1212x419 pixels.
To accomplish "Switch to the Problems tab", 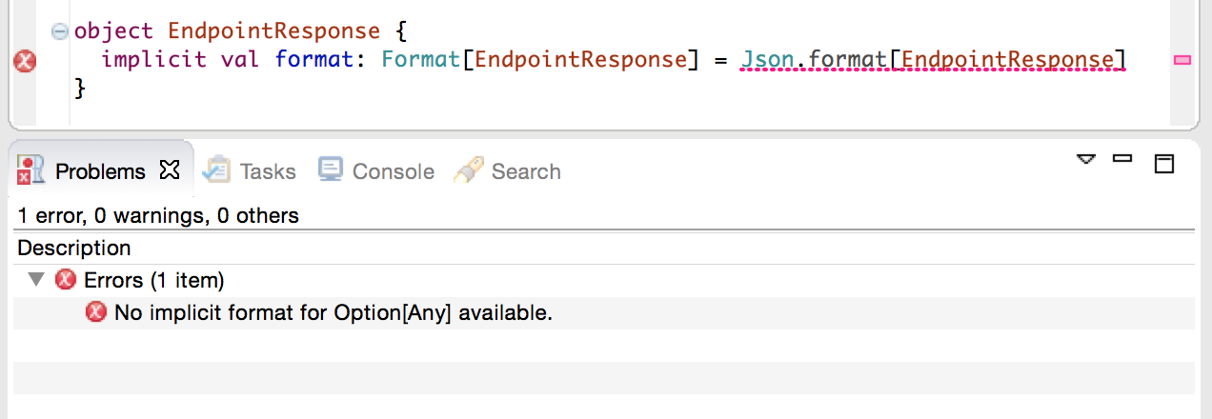I will tap(100, 171).
